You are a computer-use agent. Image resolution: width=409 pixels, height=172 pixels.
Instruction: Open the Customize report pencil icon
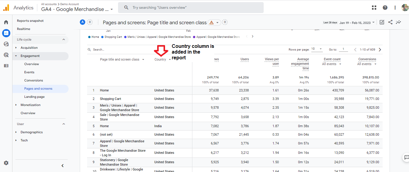point(382,22)
